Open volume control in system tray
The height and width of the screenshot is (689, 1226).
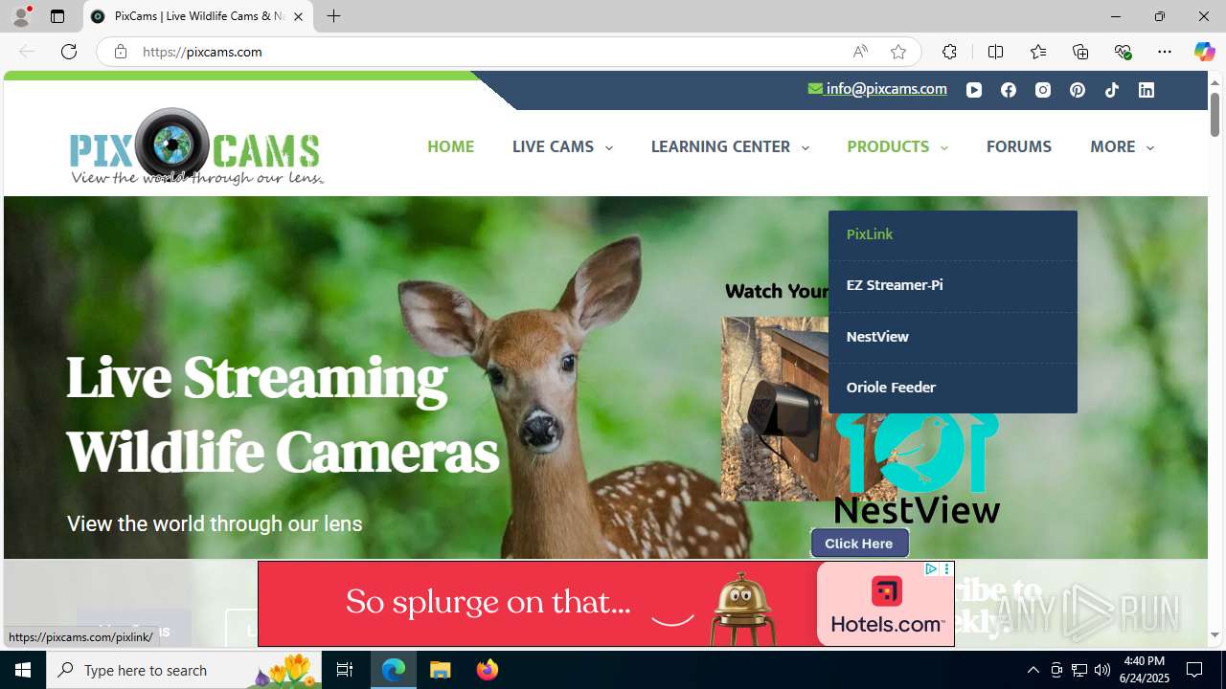click(1102, 670)
